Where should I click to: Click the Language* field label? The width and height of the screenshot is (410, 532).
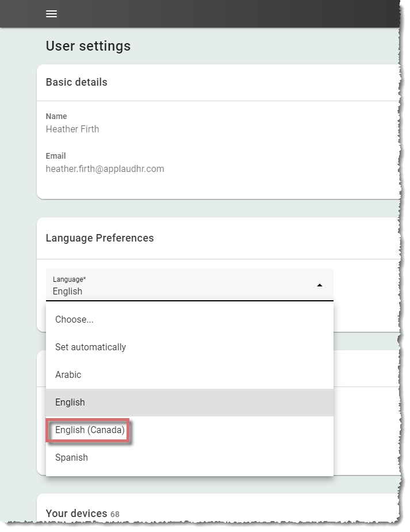point(69,280)
